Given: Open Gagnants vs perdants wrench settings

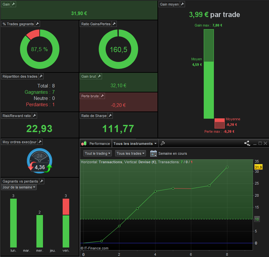Looking at the screenshot, I should 42,181.
